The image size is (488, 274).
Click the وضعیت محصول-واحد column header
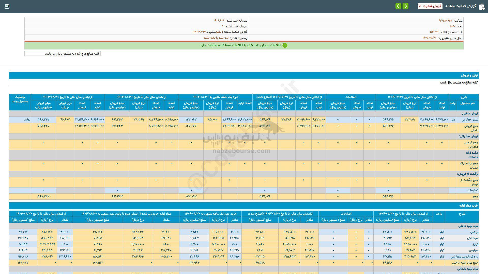click(x=20, y=99)
